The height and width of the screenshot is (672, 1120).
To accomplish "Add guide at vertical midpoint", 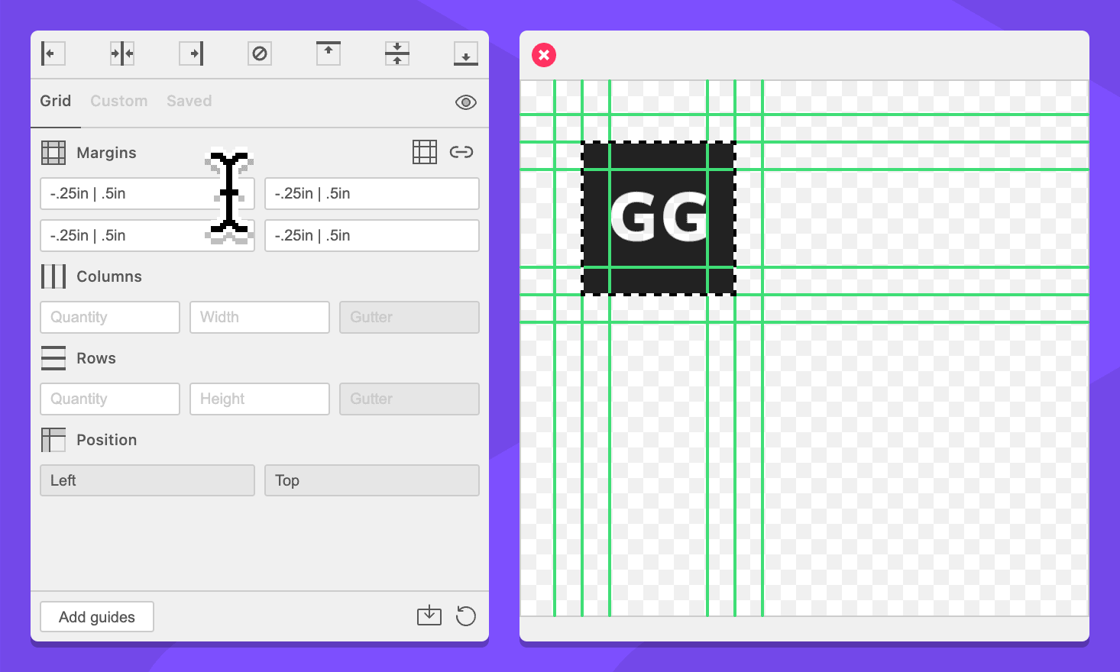I will [x=122, y=53].
